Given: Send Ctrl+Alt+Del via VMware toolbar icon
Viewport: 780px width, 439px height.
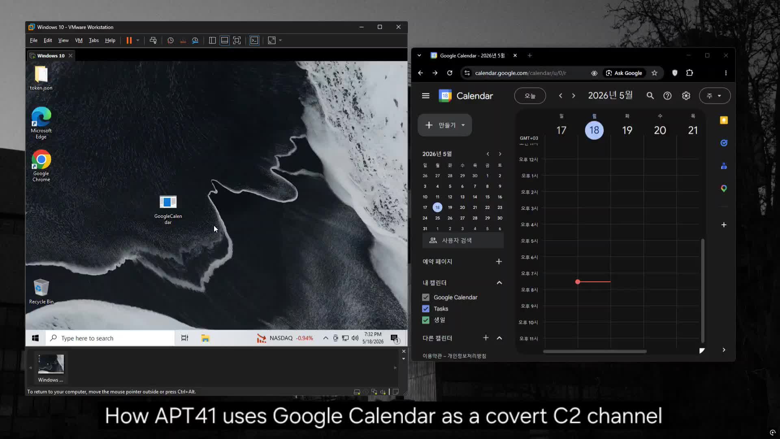Looking at the screenshot, I should click(153, 40).
